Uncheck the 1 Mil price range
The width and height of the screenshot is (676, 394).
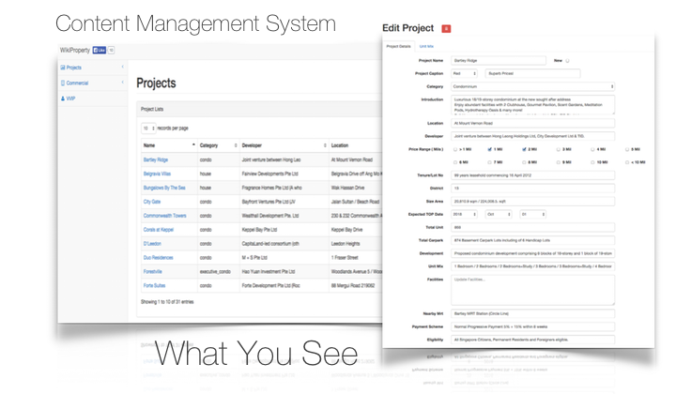(488, 149)
